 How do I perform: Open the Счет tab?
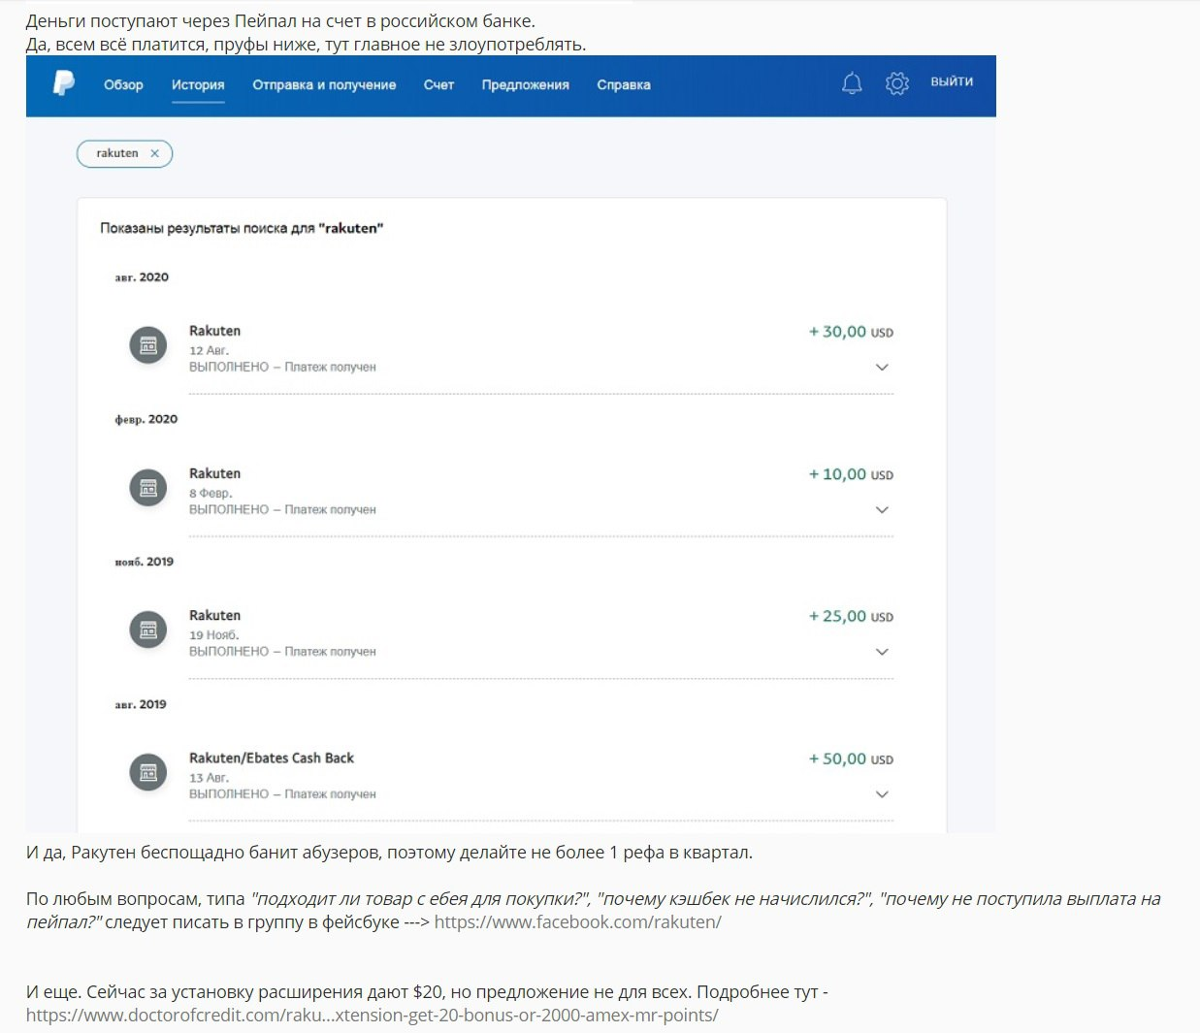point(438,84)
